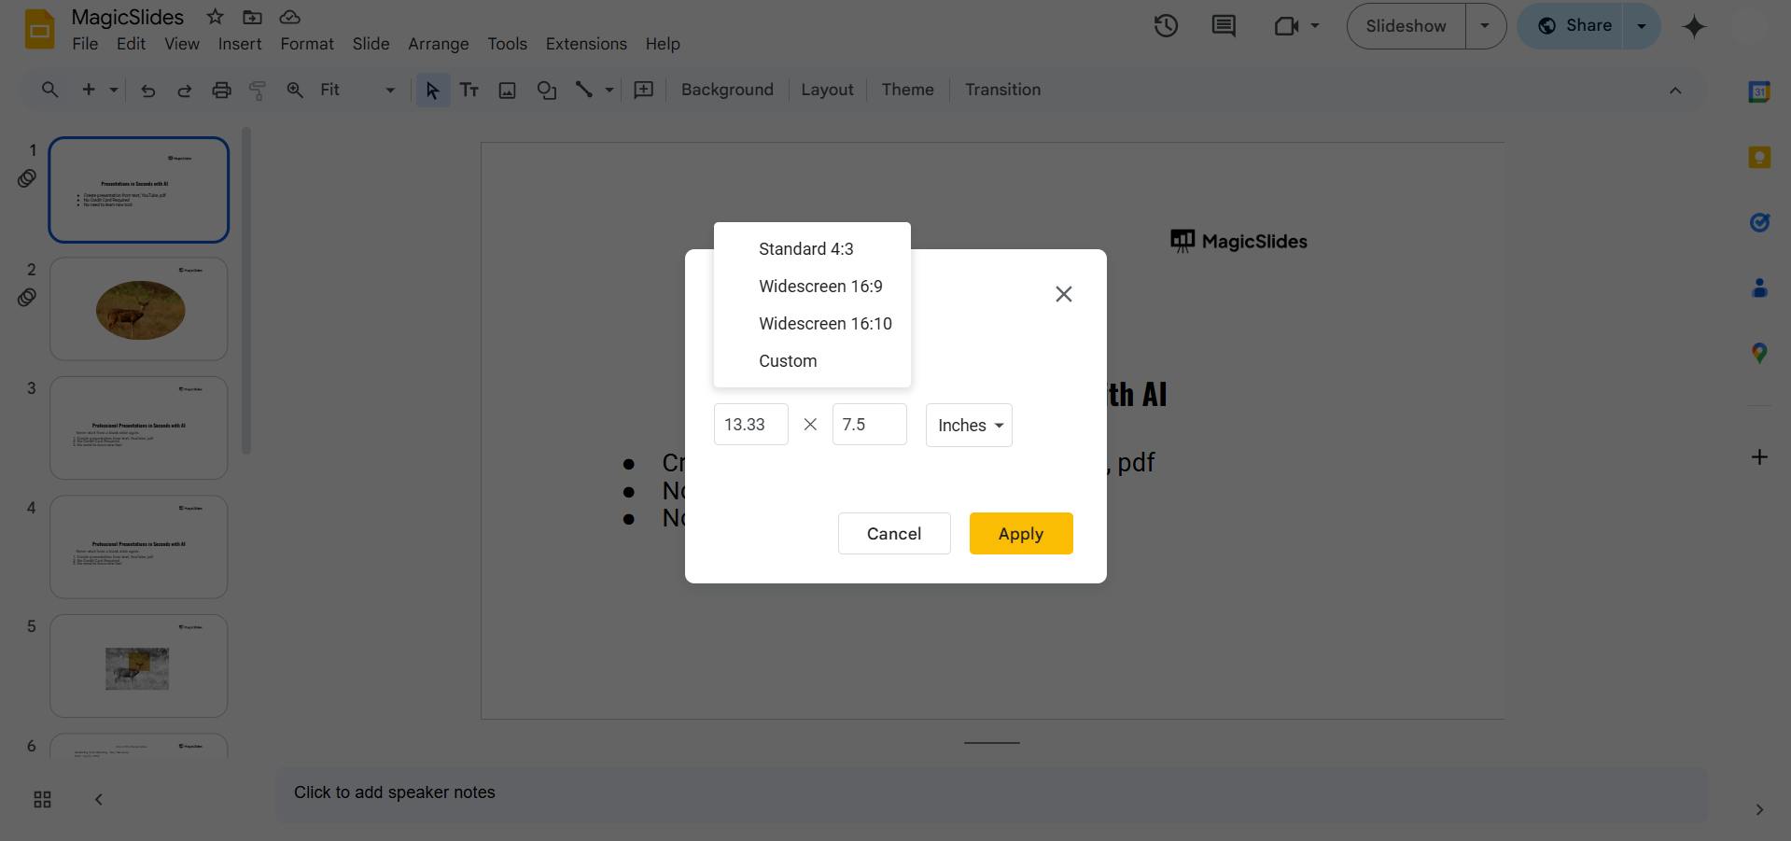This screenshot has width=1791, height=841.
Task: Redo the last action
Action: point(184,90)
